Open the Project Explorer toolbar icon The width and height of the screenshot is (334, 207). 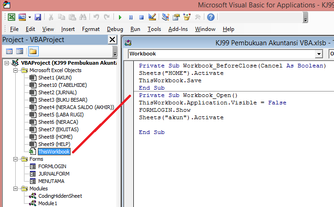[x=165, y=17]
